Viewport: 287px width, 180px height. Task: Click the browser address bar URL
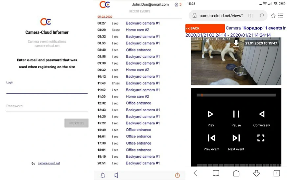click(x=221, y=16)
